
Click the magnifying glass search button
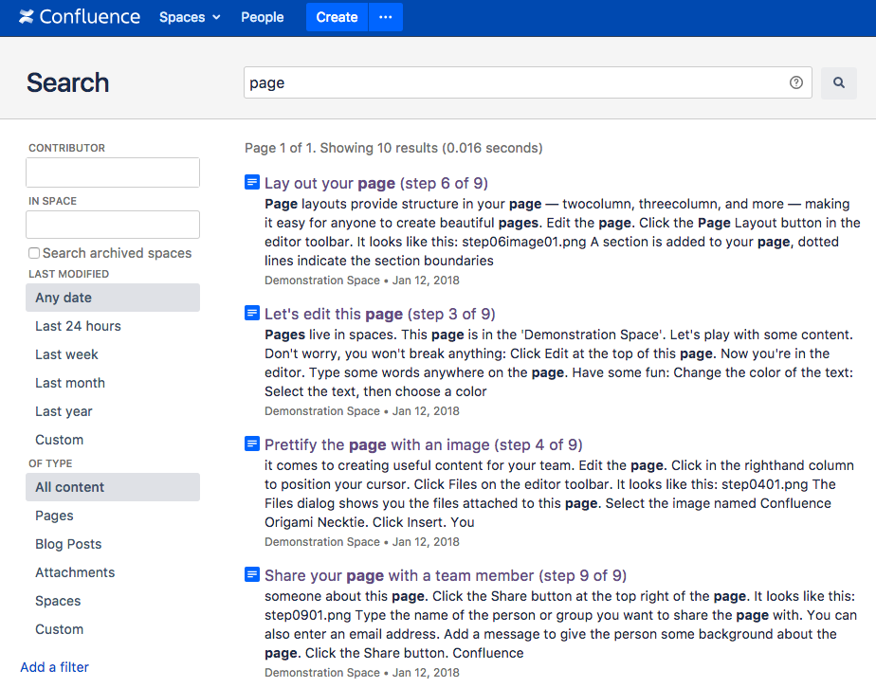point(839,82)
